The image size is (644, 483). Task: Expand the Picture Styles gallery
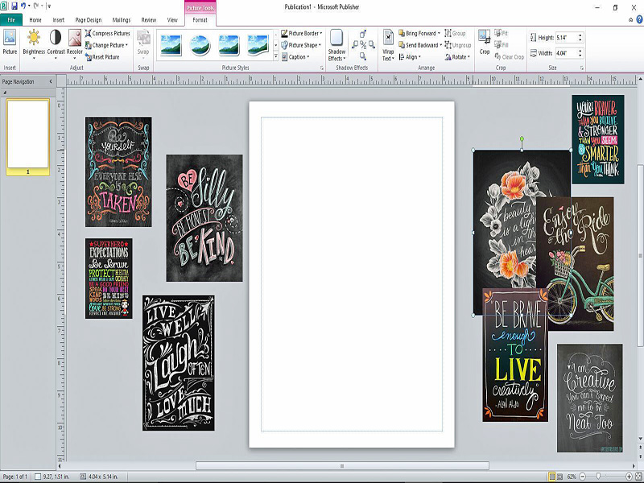point(276,56)
